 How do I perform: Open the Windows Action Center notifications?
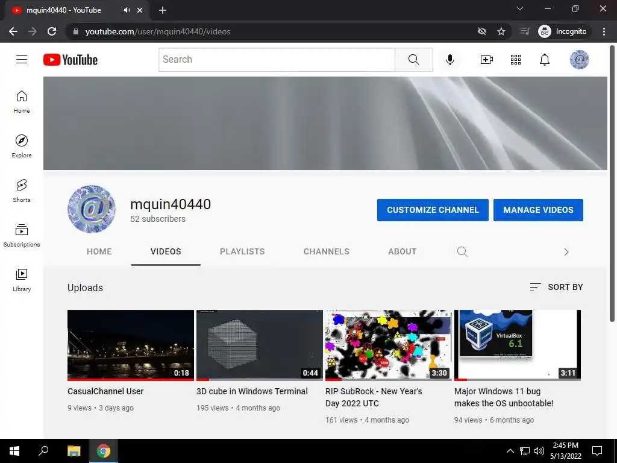(597, 451)
